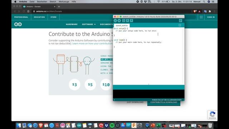Viewport: 229px width, 129px height.
Task: Click the Wi-Fi status icon in menu bar
Action: (159, 1)
